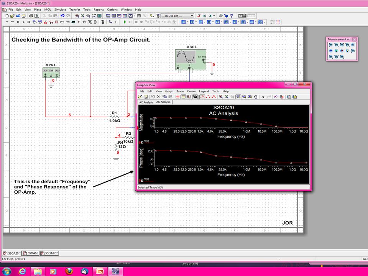Expand the diode toolbar dropdown arrow
Screen dimensions: 368x276
point(213,22)
